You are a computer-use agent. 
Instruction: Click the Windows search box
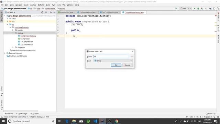32,121
